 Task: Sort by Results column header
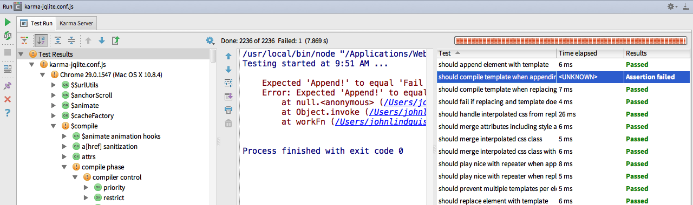click(x=657, y=53)
